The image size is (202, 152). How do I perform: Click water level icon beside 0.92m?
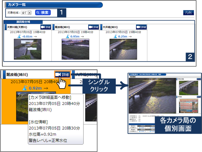tap(25, 88)
